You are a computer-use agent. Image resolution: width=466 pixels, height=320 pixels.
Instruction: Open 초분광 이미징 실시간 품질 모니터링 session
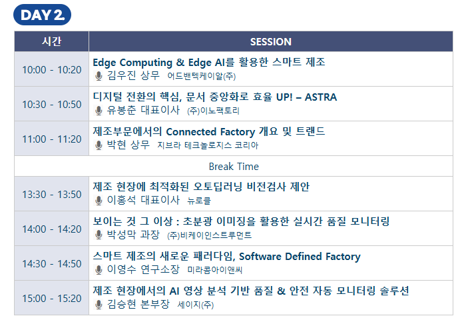coord(241,221)
